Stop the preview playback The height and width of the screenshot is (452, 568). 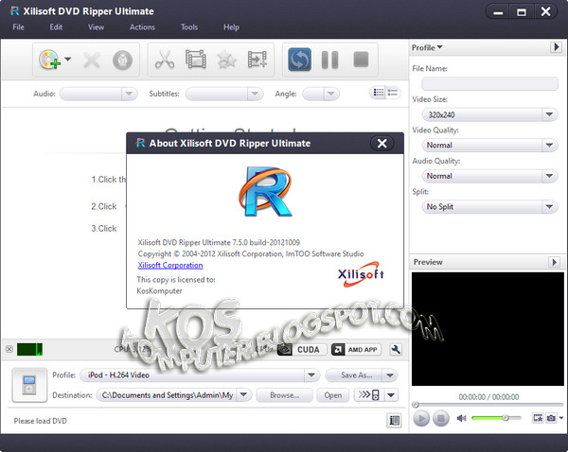tap(441, 419)
